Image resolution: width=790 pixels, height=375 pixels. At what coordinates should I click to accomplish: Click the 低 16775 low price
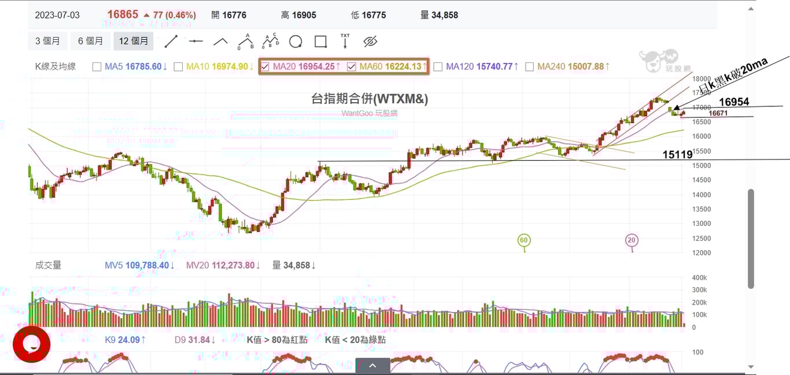[x=368, y=15]
